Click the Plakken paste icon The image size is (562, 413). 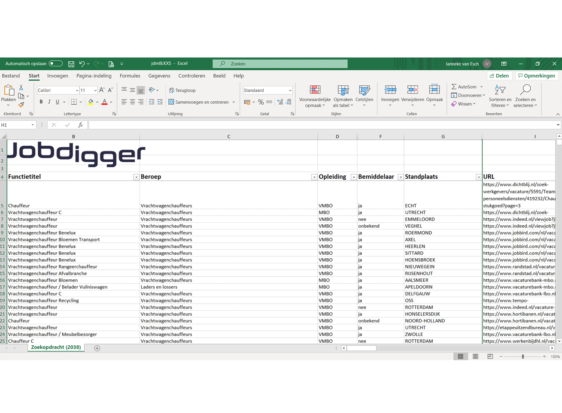click(x=8, y=95)
